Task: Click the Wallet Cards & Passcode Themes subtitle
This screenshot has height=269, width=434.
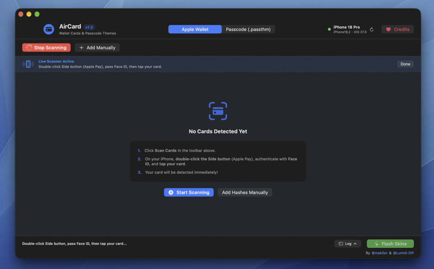Action: (x=88, y=33)
